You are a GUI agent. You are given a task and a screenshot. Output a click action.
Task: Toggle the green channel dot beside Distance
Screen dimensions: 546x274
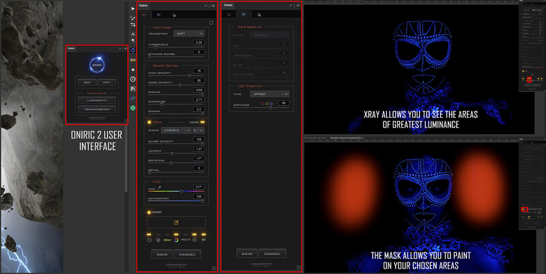point(267,104)
